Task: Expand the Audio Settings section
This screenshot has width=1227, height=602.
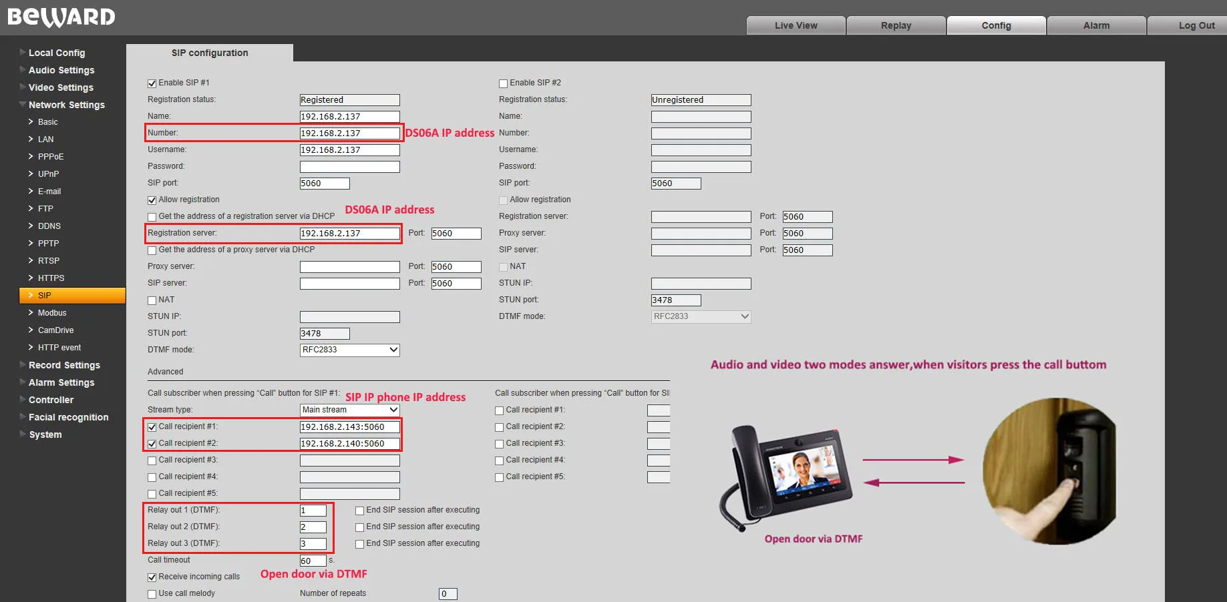Action: point(61,70)
